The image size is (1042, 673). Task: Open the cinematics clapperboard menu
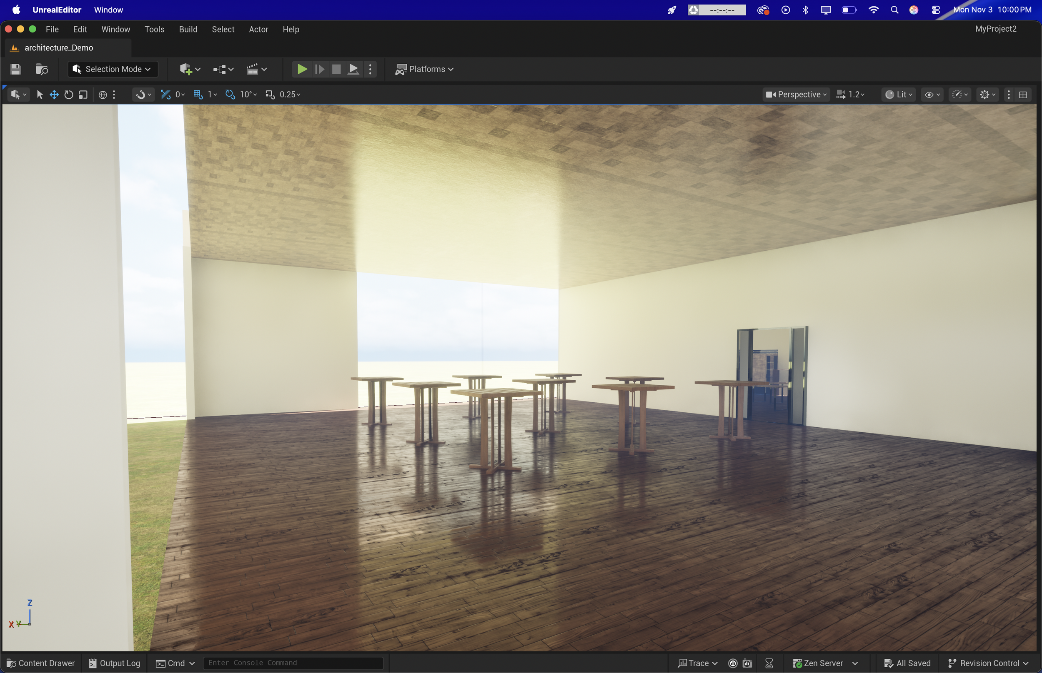pyautogui.click(x=256, y=69)
